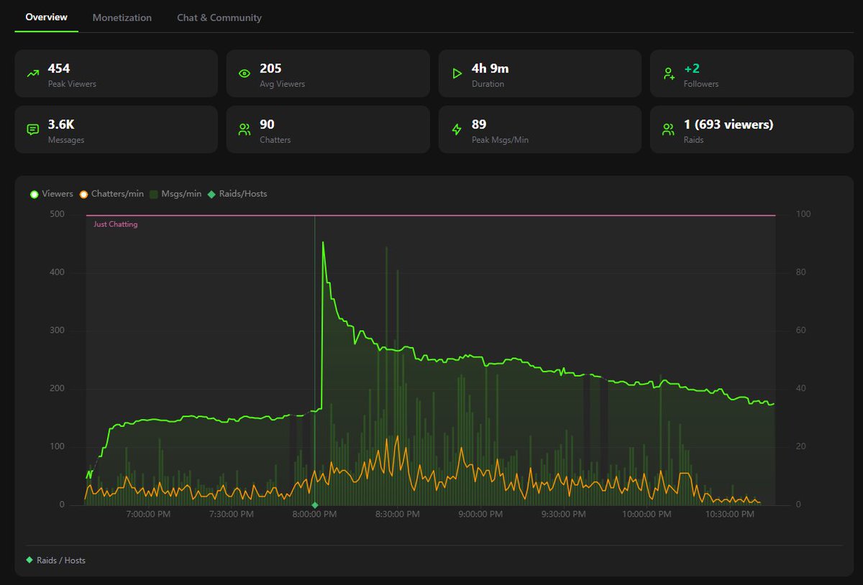Open the Overview tab
863x585 pixels.
(x=47, y=17)
